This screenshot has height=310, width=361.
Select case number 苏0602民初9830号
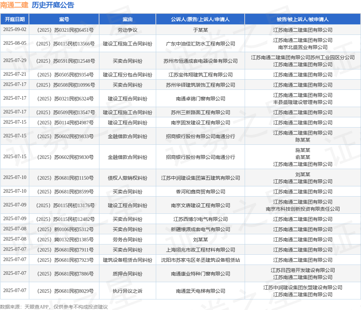[65, 157]
